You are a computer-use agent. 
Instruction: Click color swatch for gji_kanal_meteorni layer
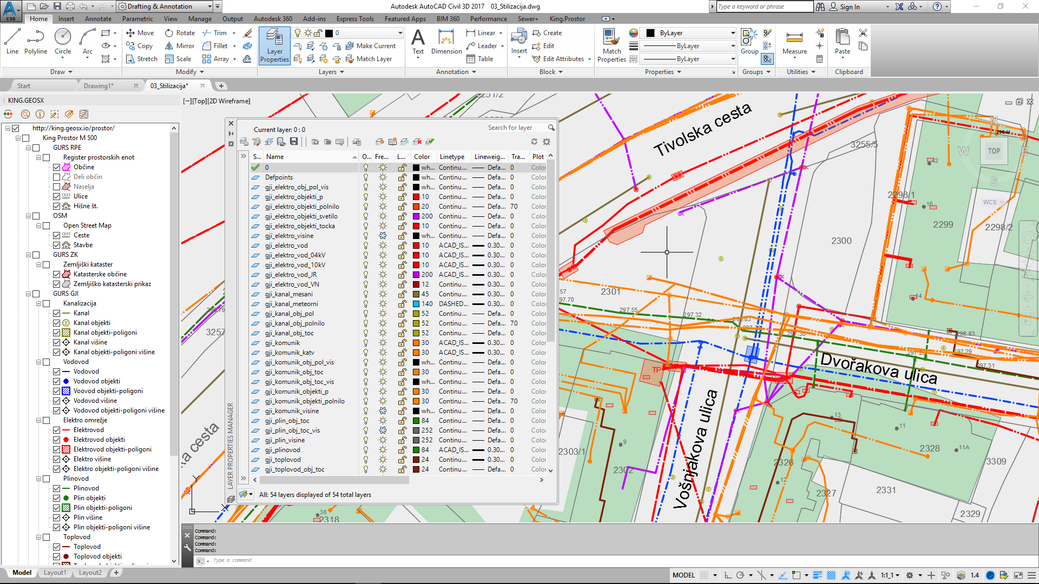tap(416, 304)
